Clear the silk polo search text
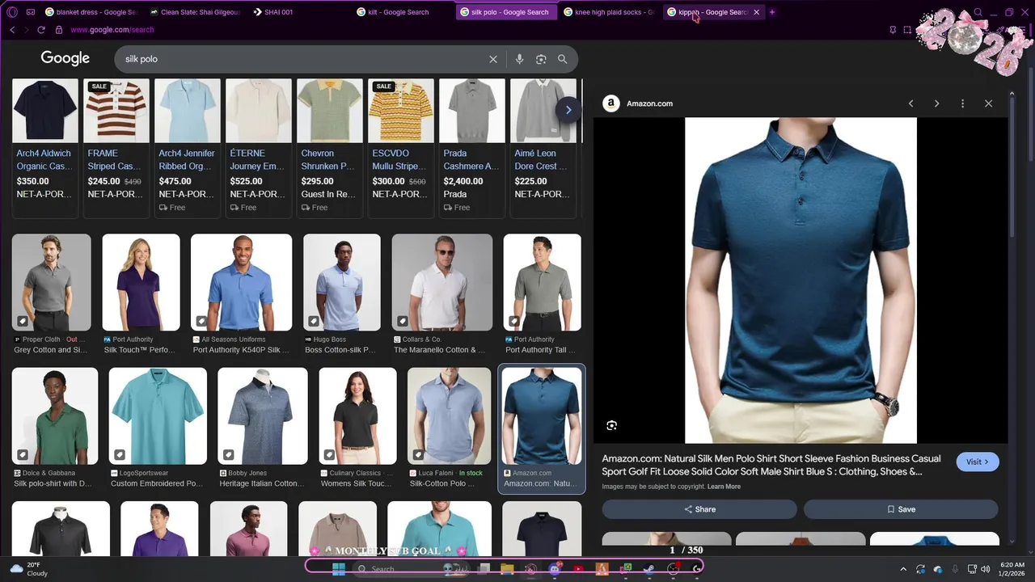Screen dimensions: 1035x582 [x=493, y=59]
